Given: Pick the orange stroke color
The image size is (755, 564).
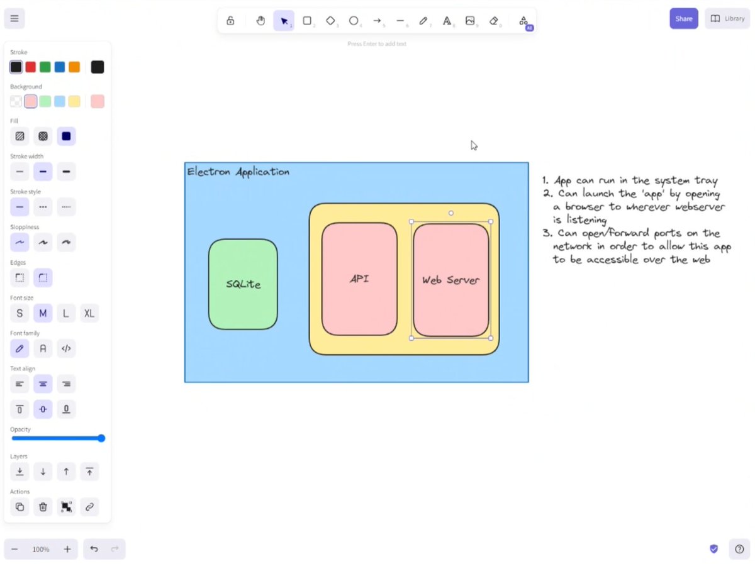Looking at the screenshot, I should [x=74, y=67].
